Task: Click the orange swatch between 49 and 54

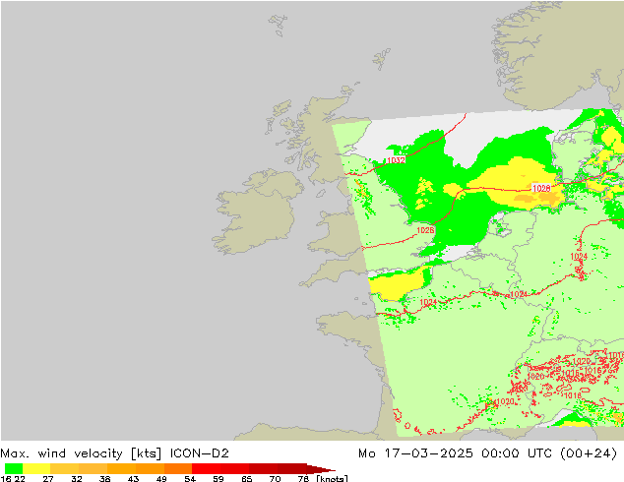Action: [178, 468]
